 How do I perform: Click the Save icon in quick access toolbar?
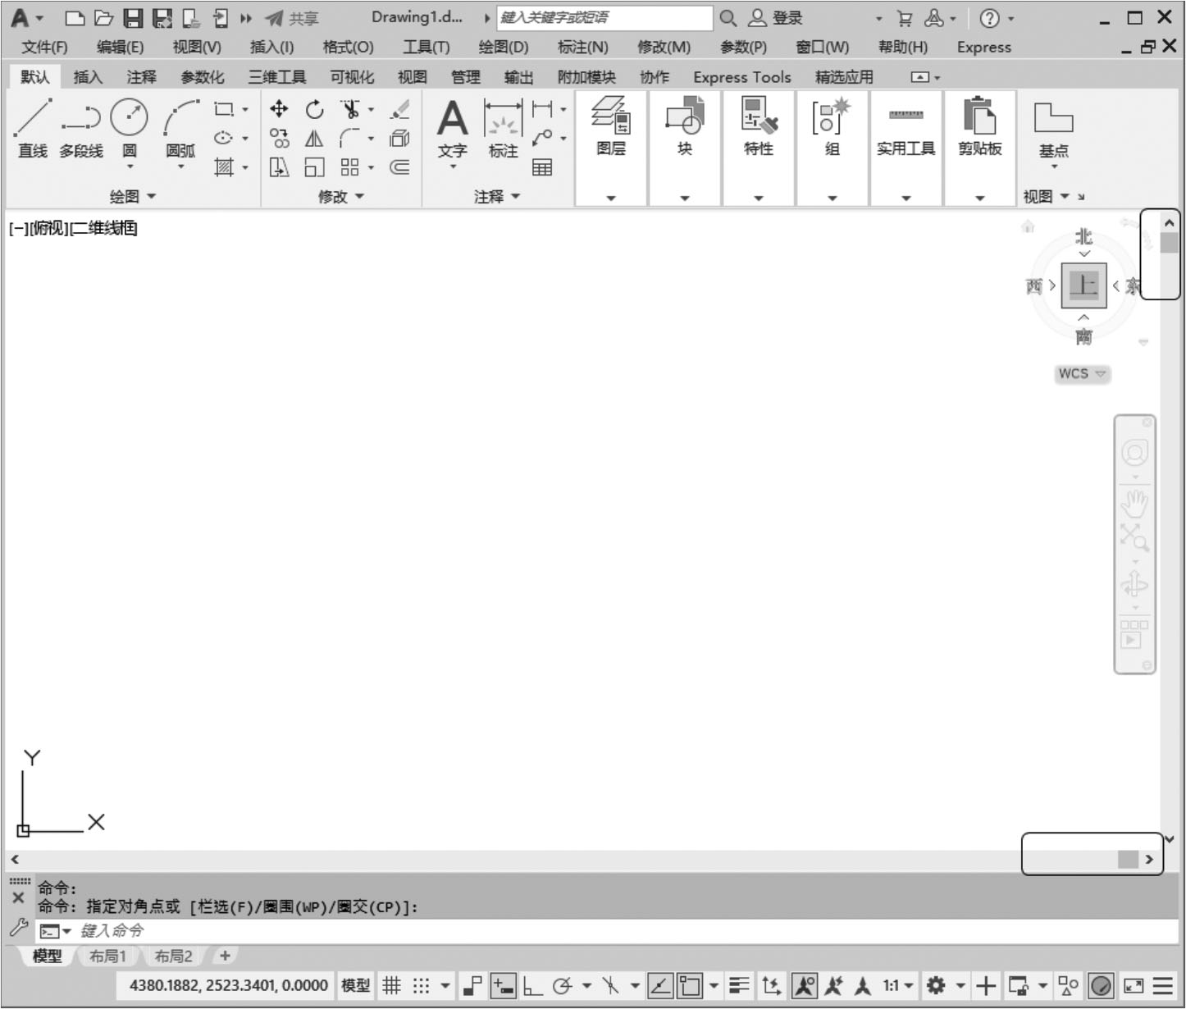(x=133, y=18)
